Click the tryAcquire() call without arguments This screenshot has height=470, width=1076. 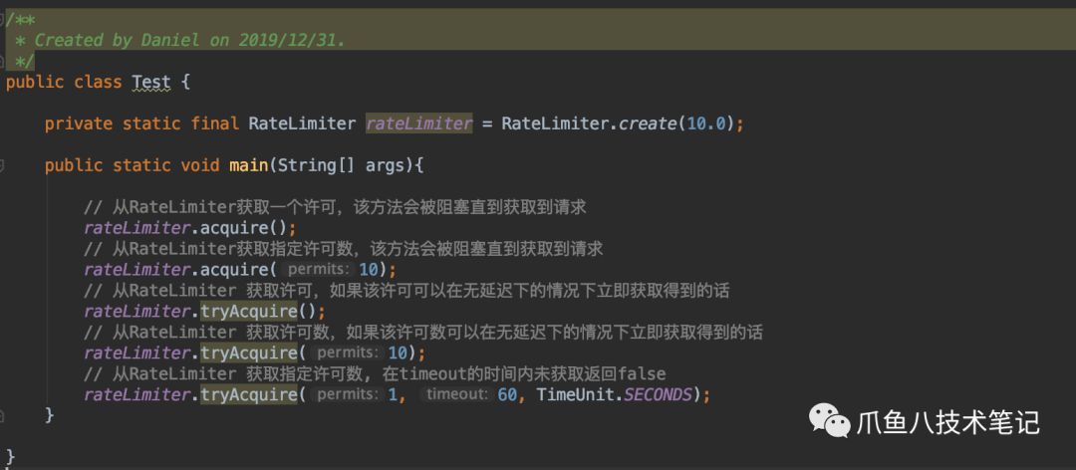[248, 311]
